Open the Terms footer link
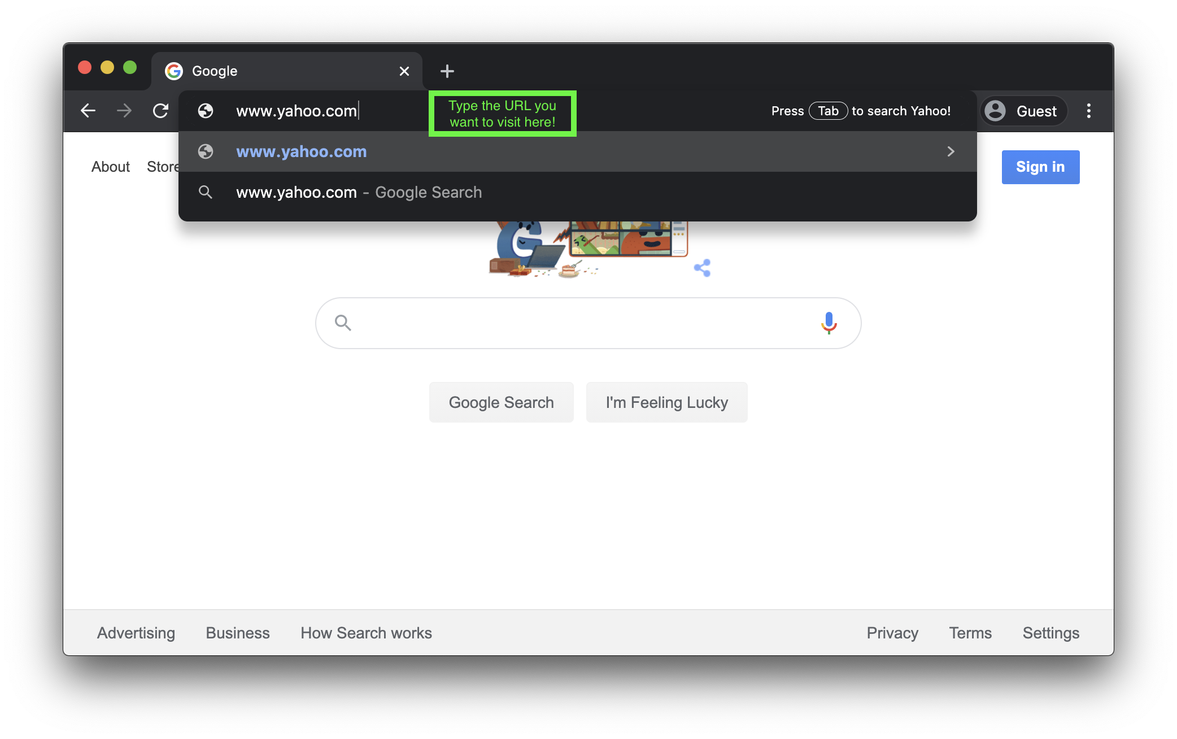 point(970,633)
